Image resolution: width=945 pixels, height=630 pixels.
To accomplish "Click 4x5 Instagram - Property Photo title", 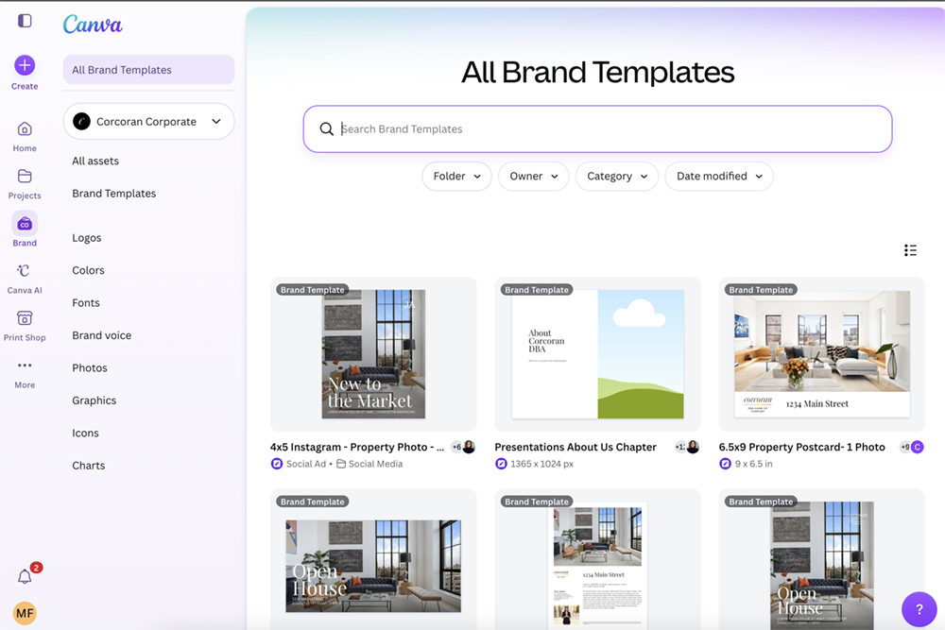I will pos(357,447).
